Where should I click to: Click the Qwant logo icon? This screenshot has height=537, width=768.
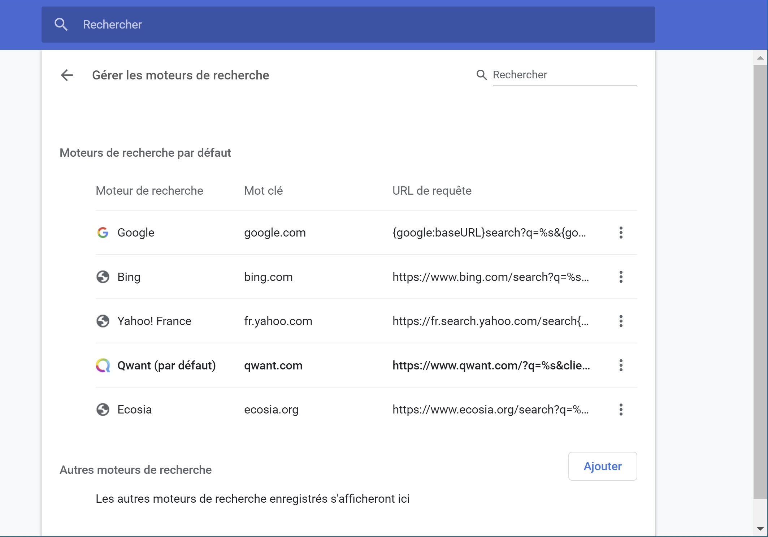coord(103,365)
